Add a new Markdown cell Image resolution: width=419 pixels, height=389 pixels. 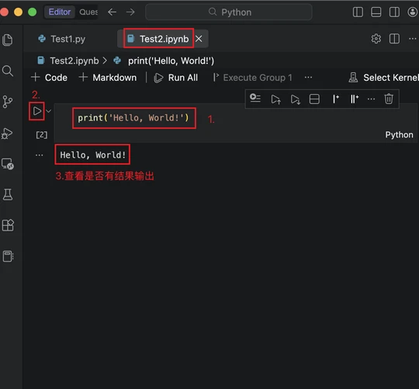coord(108,78)
